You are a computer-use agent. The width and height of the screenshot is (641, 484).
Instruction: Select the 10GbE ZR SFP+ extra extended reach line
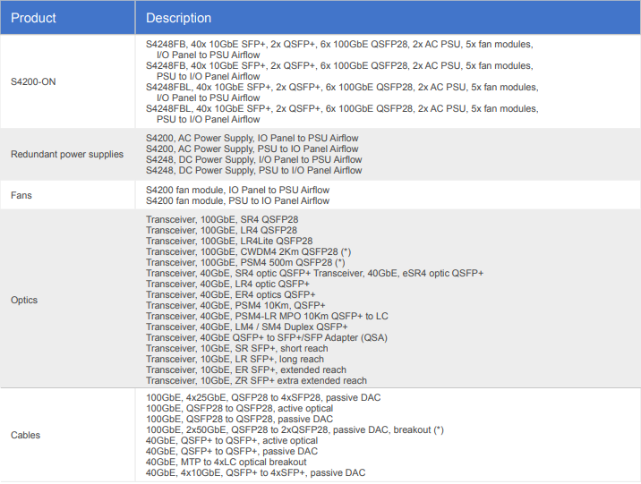point(256,380)
